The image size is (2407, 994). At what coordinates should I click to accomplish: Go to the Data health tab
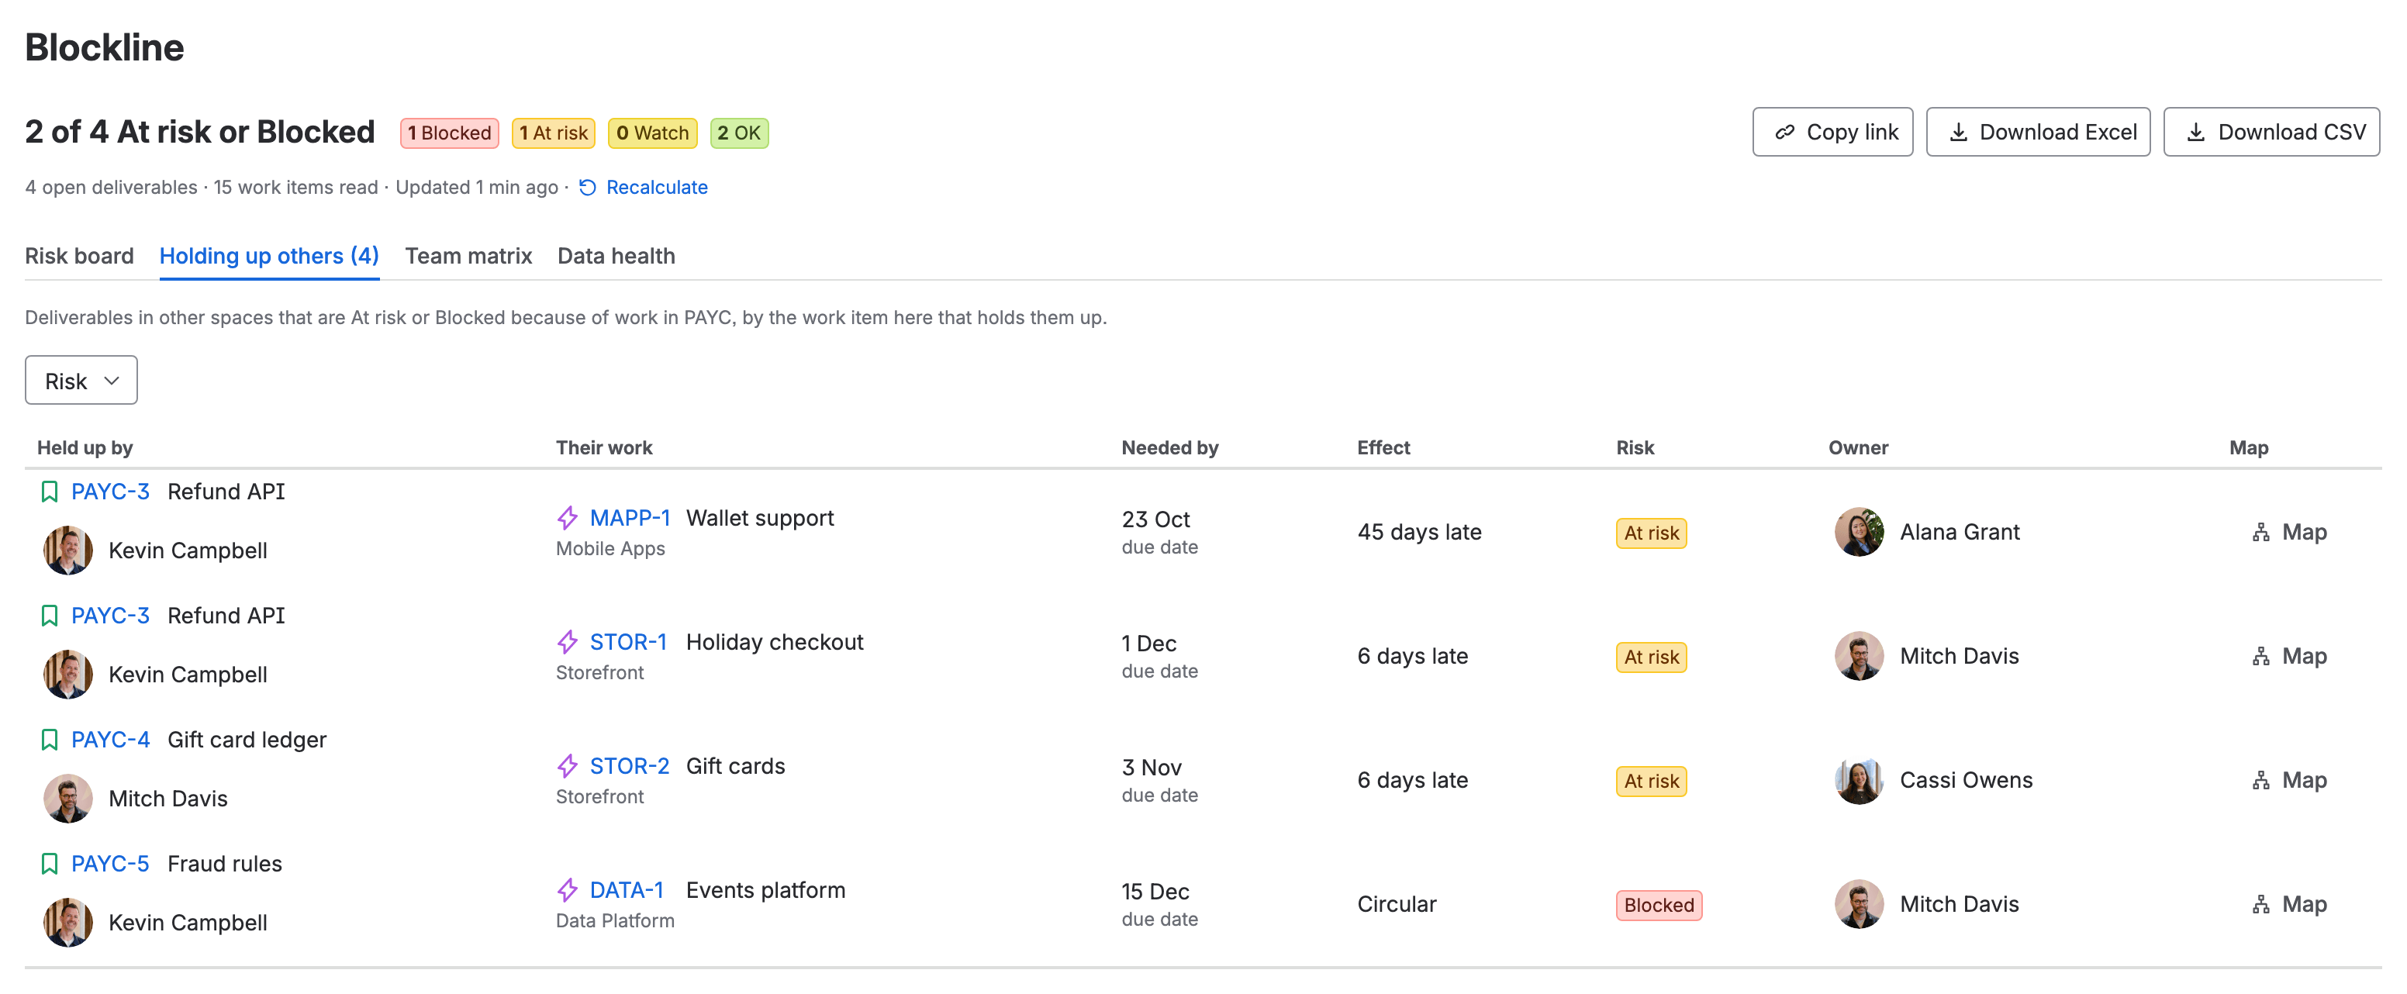pos(616,256)
